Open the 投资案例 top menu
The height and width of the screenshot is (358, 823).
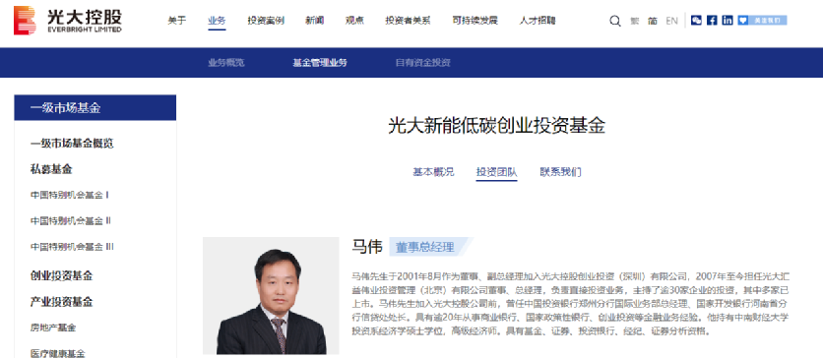(266, 21)
